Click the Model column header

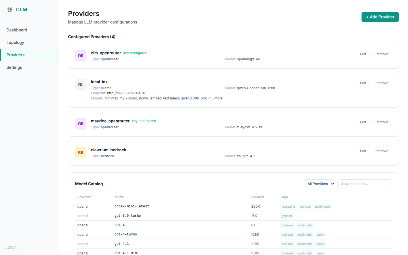[x=120, y=197]
